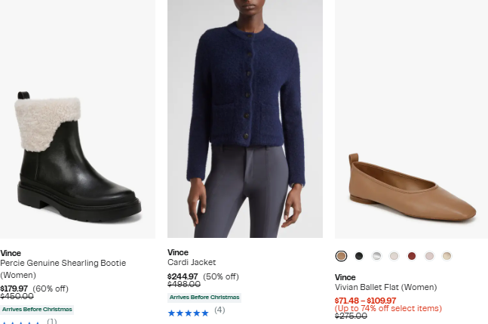Pick the silver metallic color swatch
The image size is (488, 324).
[x=376, y=256]
